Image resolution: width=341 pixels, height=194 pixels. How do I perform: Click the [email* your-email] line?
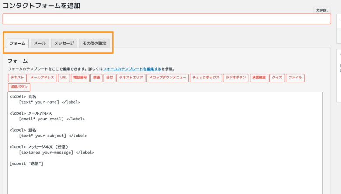(x=52, y=119)
